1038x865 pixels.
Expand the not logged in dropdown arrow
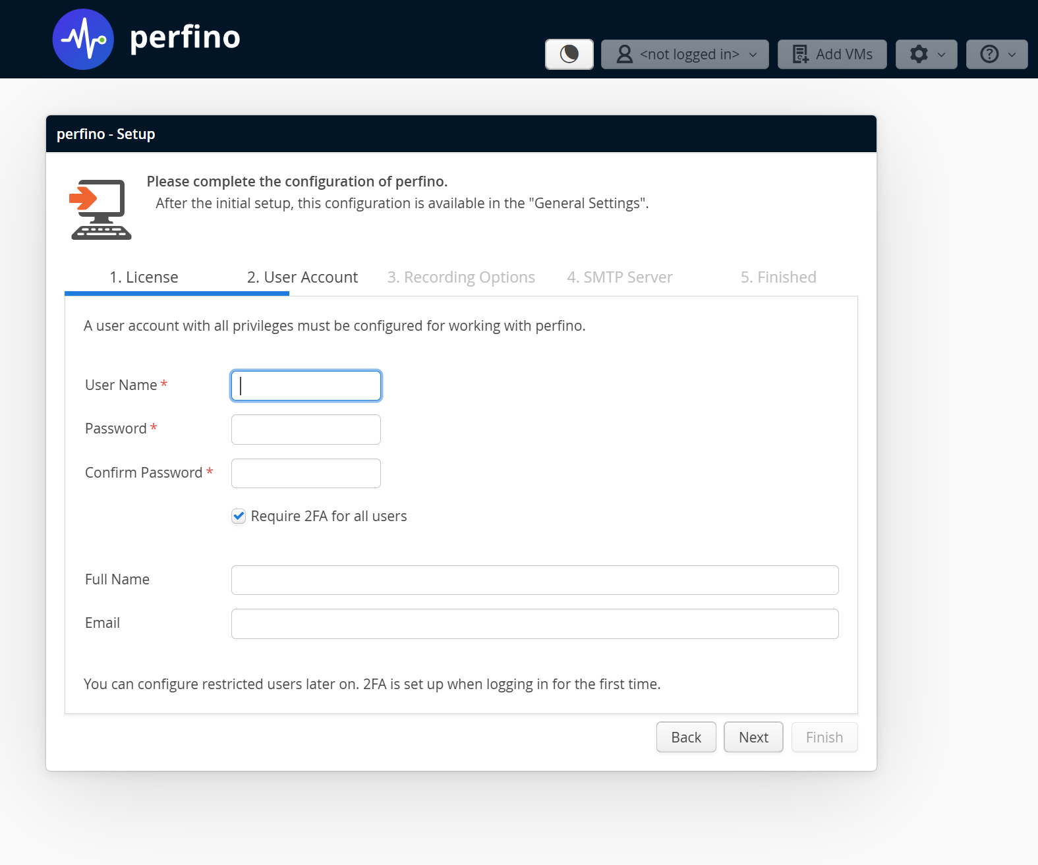click(x=753, y=55)
